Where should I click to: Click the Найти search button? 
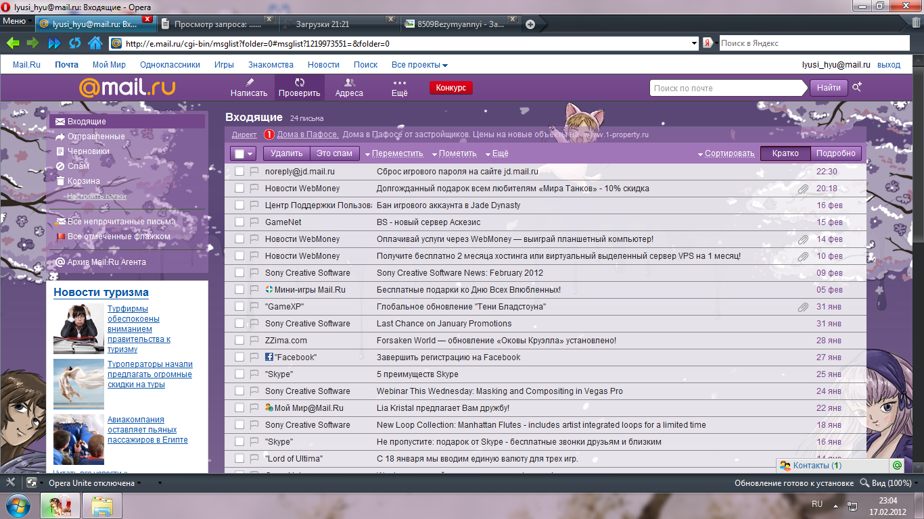(x=829, y=88)
